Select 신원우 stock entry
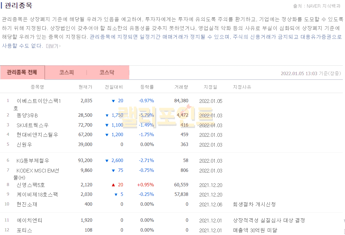This screenshot has height=235, width=345. 25,144
